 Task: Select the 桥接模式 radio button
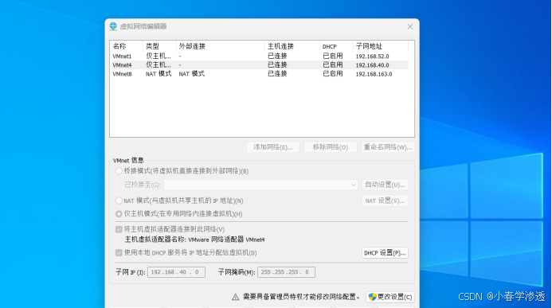pos(119,171)
